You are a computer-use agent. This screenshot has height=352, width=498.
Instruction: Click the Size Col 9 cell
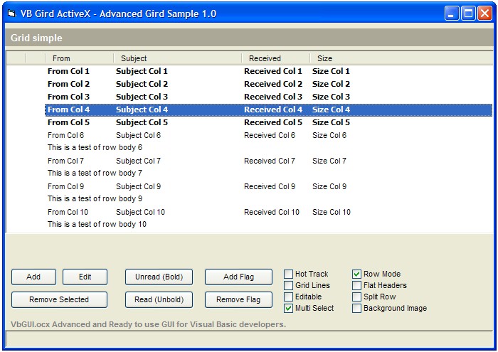coord(329,186)
